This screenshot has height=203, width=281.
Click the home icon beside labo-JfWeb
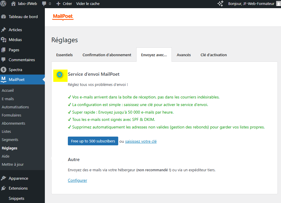(13, 3)
